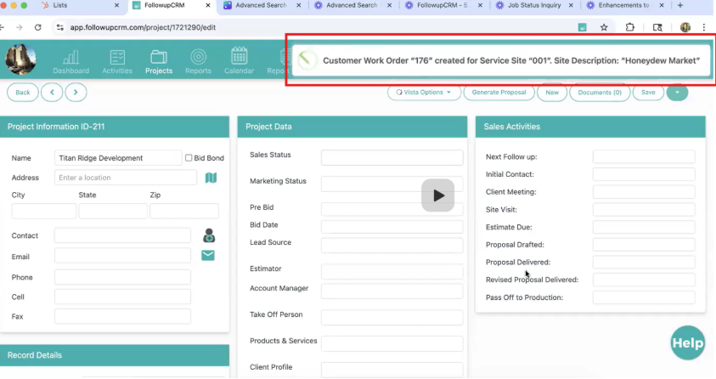Switch to Enhancements browser tab

[623, 5]
